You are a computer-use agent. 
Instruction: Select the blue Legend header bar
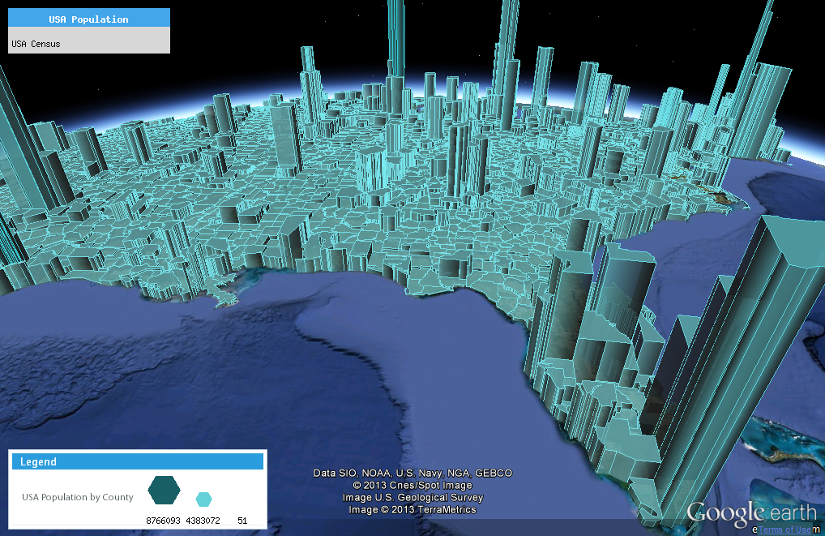(x=138, y=461)
